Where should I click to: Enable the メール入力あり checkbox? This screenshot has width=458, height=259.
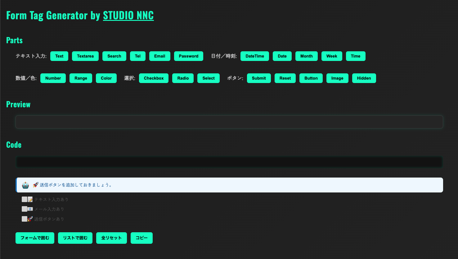coord(25,209)
